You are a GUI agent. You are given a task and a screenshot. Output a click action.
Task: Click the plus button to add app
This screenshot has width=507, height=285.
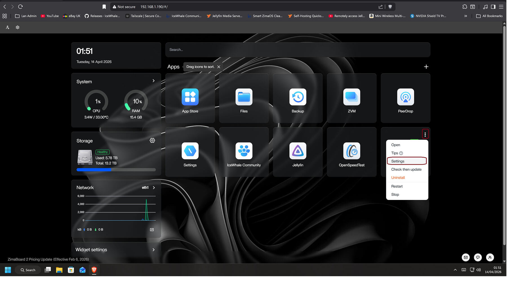click(426, 67)
